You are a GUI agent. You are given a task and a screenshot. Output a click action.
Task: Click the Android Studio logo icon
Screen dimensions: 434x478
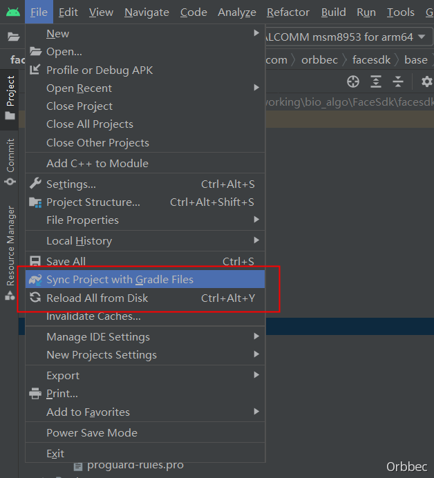pyautogui.click(x=13, y=12)
